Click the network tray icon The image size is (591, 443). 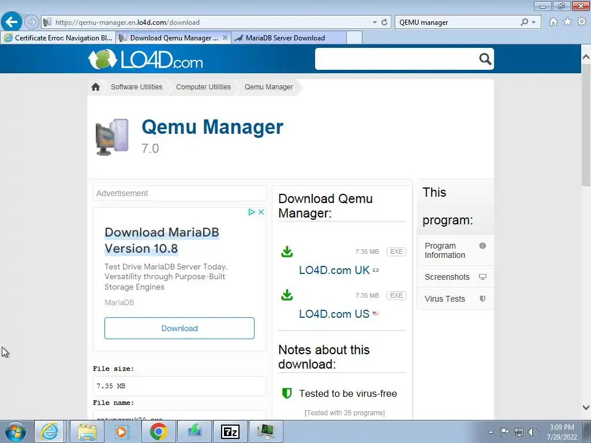point(519,432)
